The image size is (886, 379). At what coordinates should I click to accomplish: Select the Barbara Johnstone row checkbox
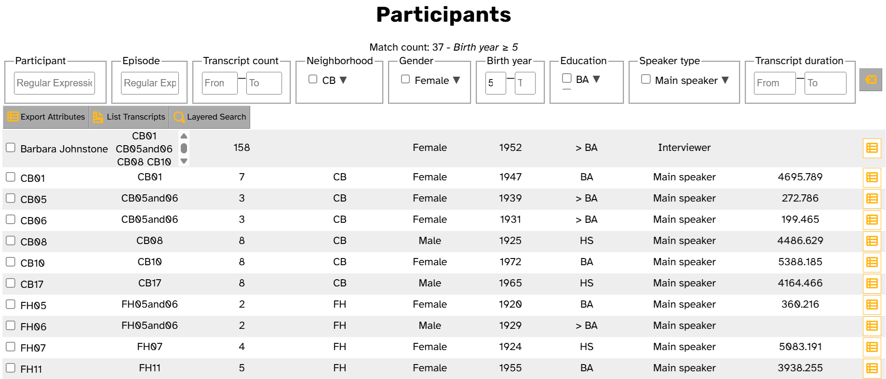coord(11,148)
